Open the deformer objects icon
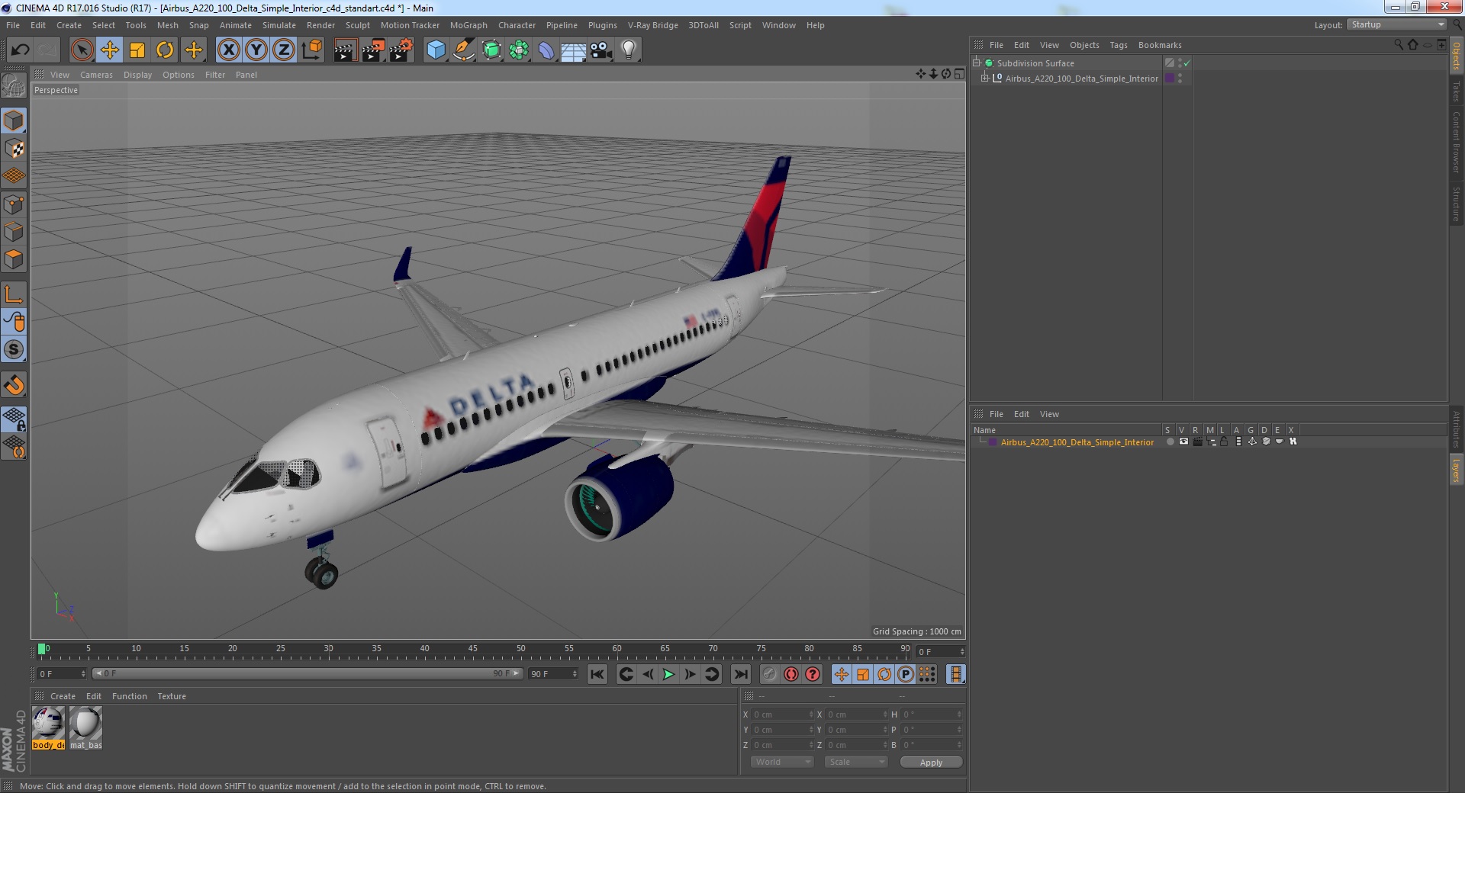 tap(546, 50)
